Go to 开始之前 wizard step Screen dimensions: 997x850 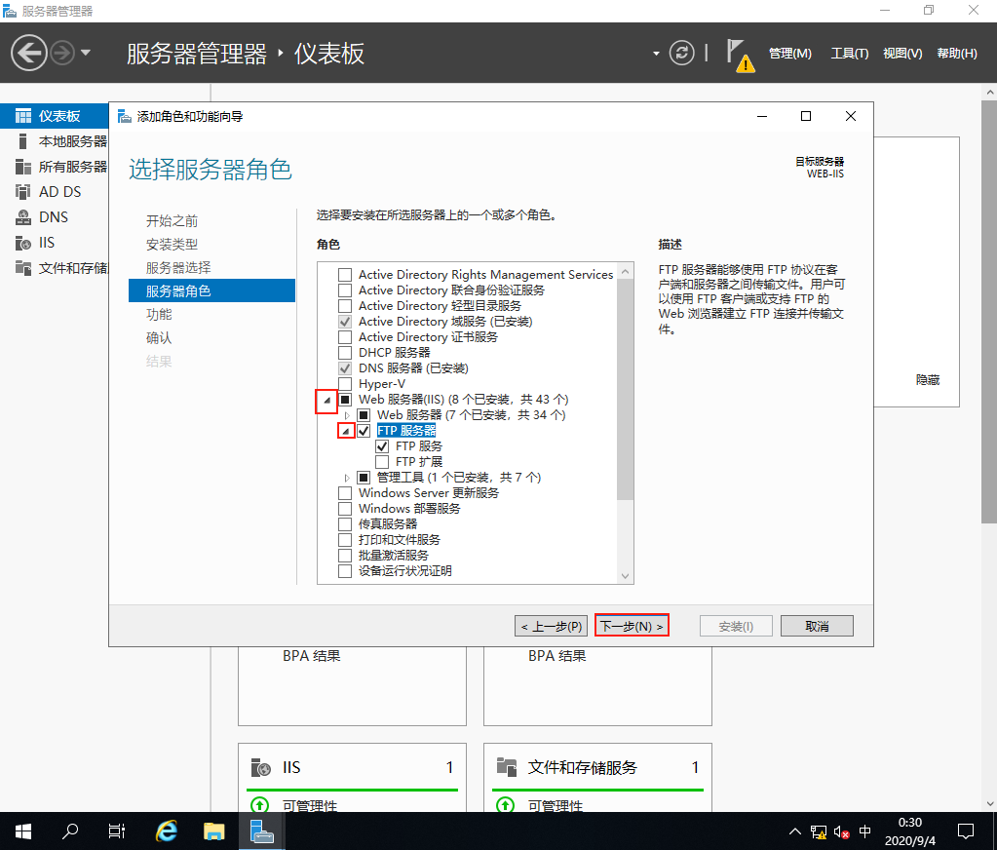tap(172, 220)
